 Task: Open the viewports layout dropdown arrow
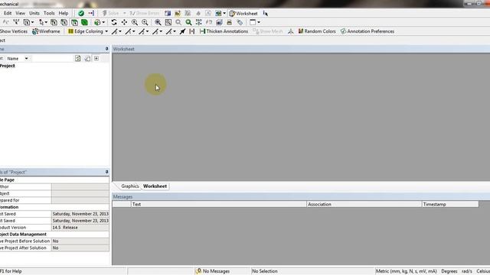259,22
